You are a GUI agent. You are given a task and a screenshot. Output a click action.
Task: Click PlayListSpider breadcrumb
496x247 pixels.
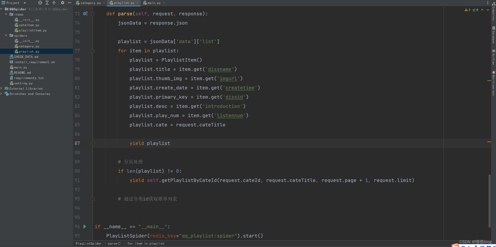tap(89, 244)
